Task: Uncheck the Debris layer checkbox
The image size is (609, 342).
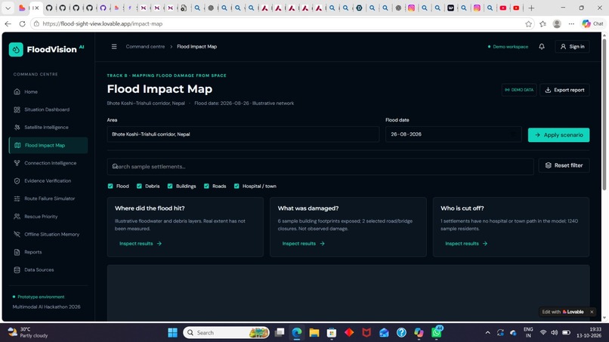Action: pos(139,186)
